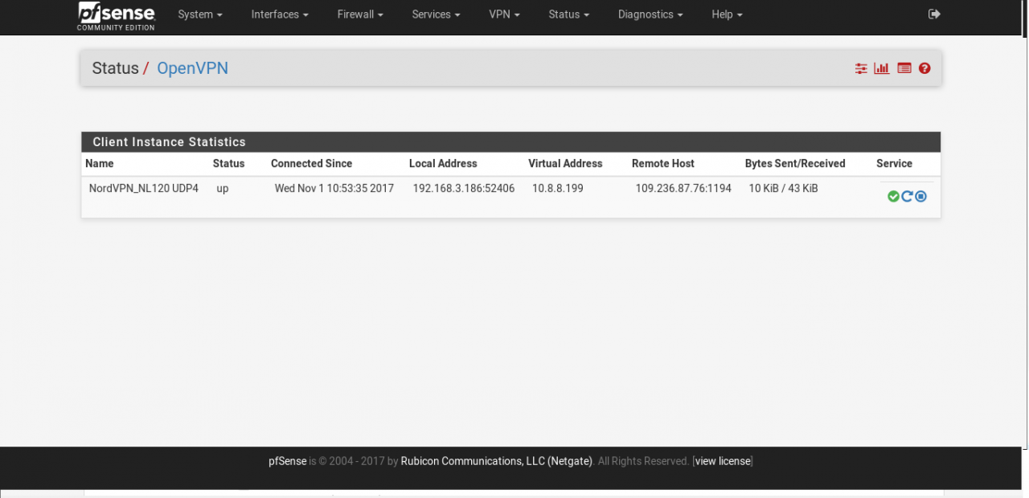
Task: Click the pfSense logo
Action: pos(117,15)
